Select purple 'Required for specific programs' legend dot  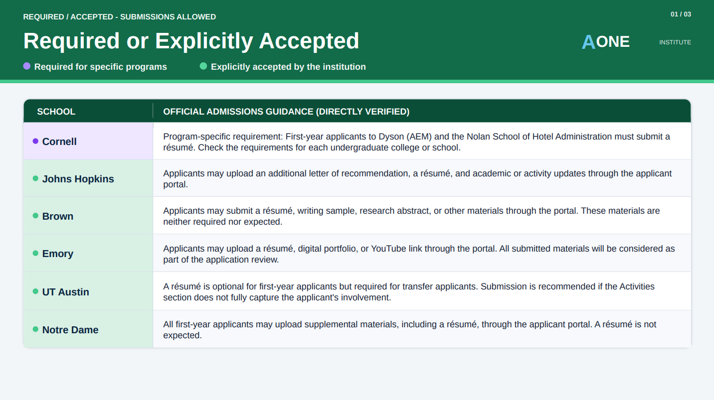[27, 66]
